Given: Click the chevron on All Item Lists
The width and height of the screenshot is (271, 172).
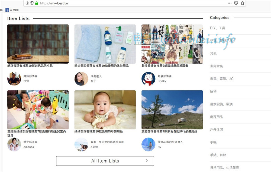Looking at the screenshot, I should point(147,161).
